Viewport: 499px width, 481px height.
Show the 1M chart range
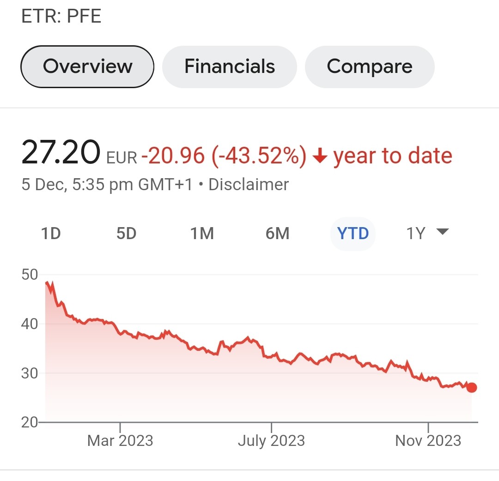202,234
